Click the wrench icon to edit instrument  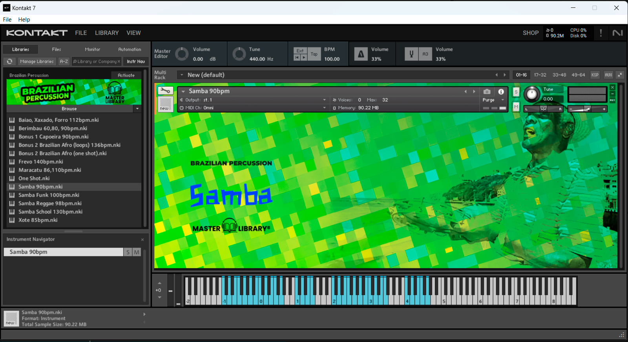click(x=165, y=91)
